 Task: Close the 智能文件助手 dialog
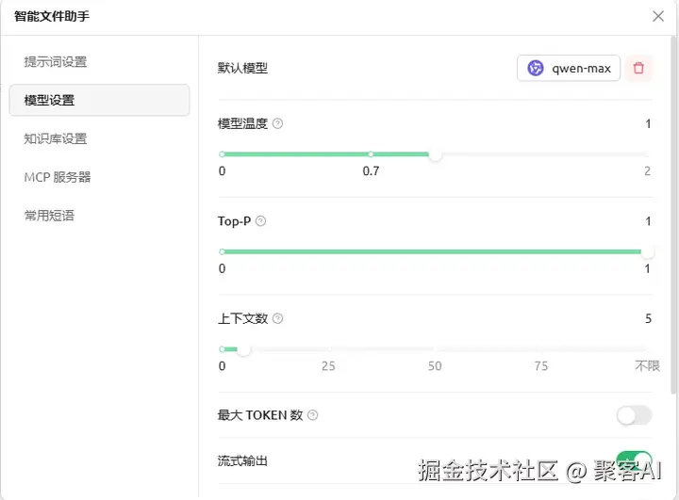tap(658, 16)
